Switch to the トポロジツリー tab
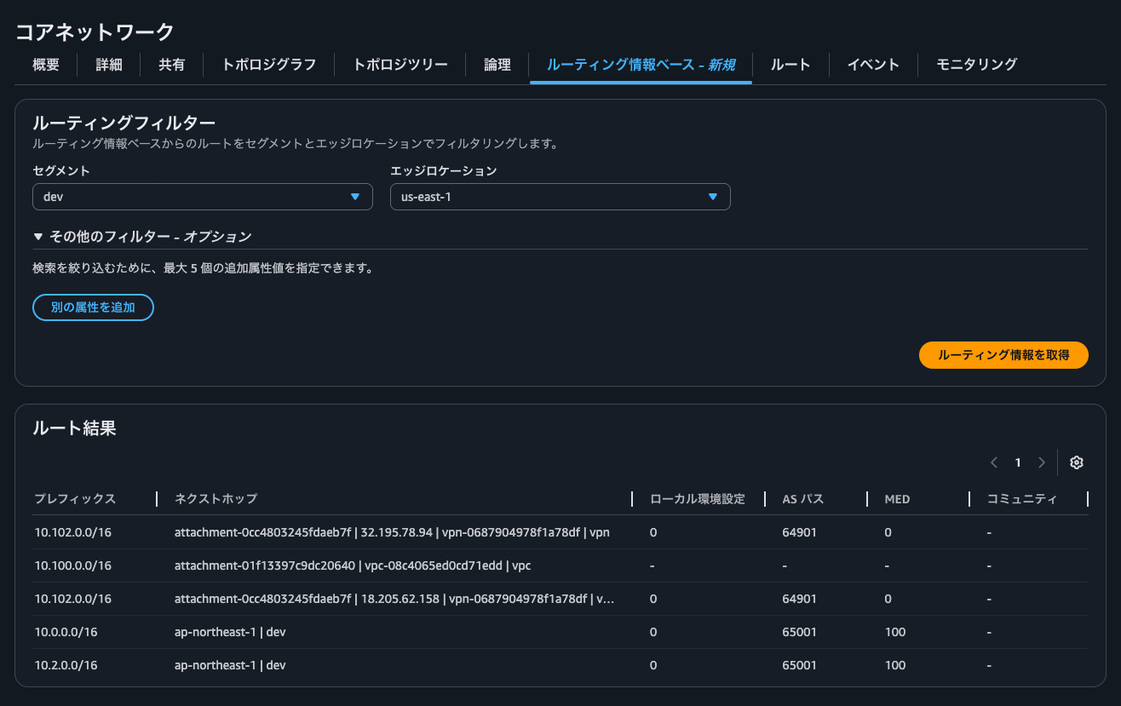 pyautogui.click(x=399, y=64)
